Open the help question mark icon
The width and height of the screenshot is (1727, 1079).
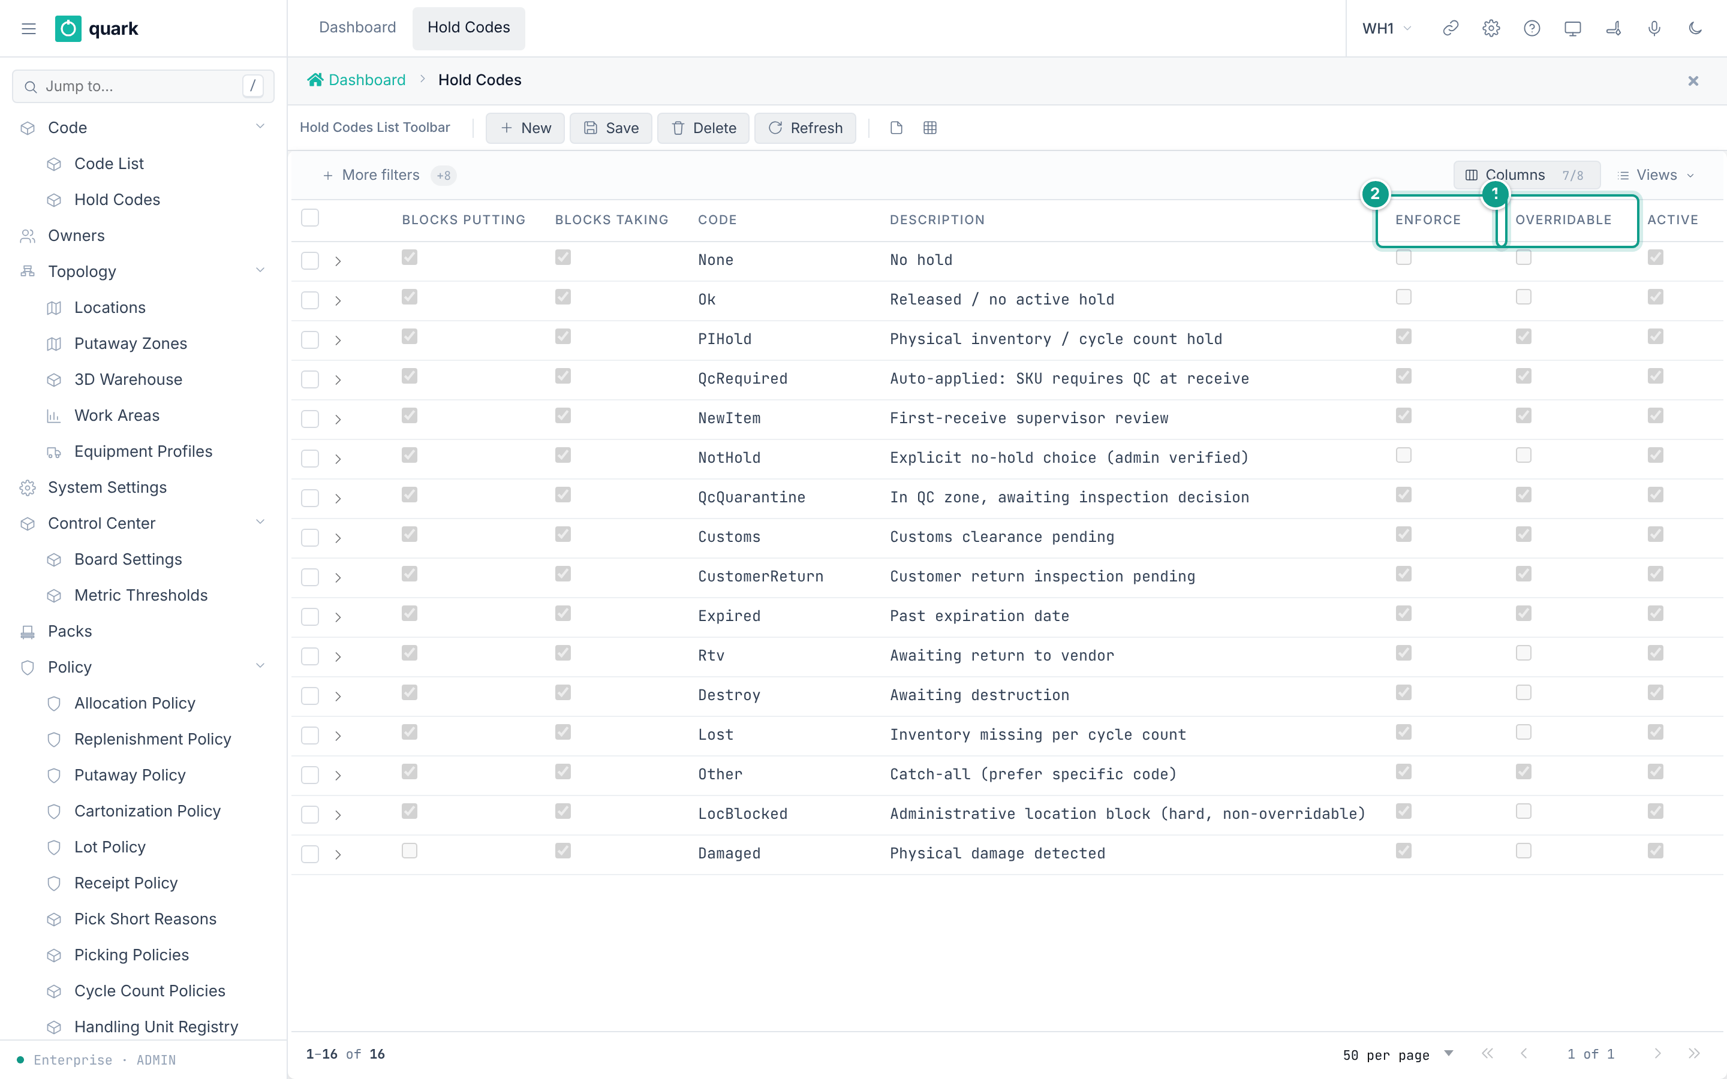point(1532,29)
